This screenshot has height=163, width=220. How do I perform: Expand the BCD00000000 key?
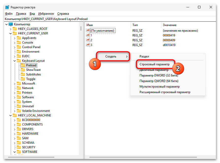click(15, 120)
